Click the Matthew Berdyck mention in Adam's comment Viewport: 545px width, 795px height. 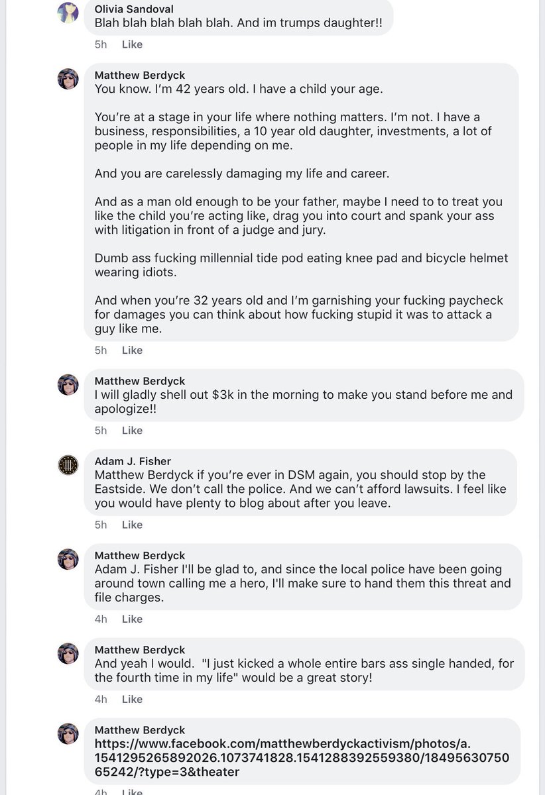[144, 475]
